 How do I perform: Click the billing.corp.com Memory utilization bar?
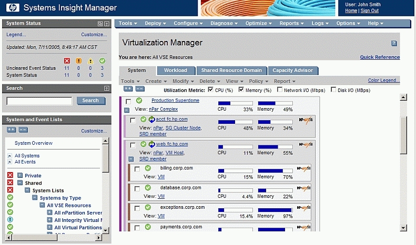coord(275,171)
